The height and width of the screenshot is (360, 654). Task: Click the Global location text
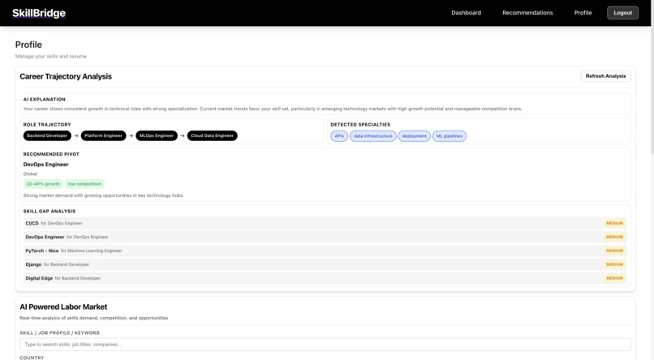pos(30,174)
